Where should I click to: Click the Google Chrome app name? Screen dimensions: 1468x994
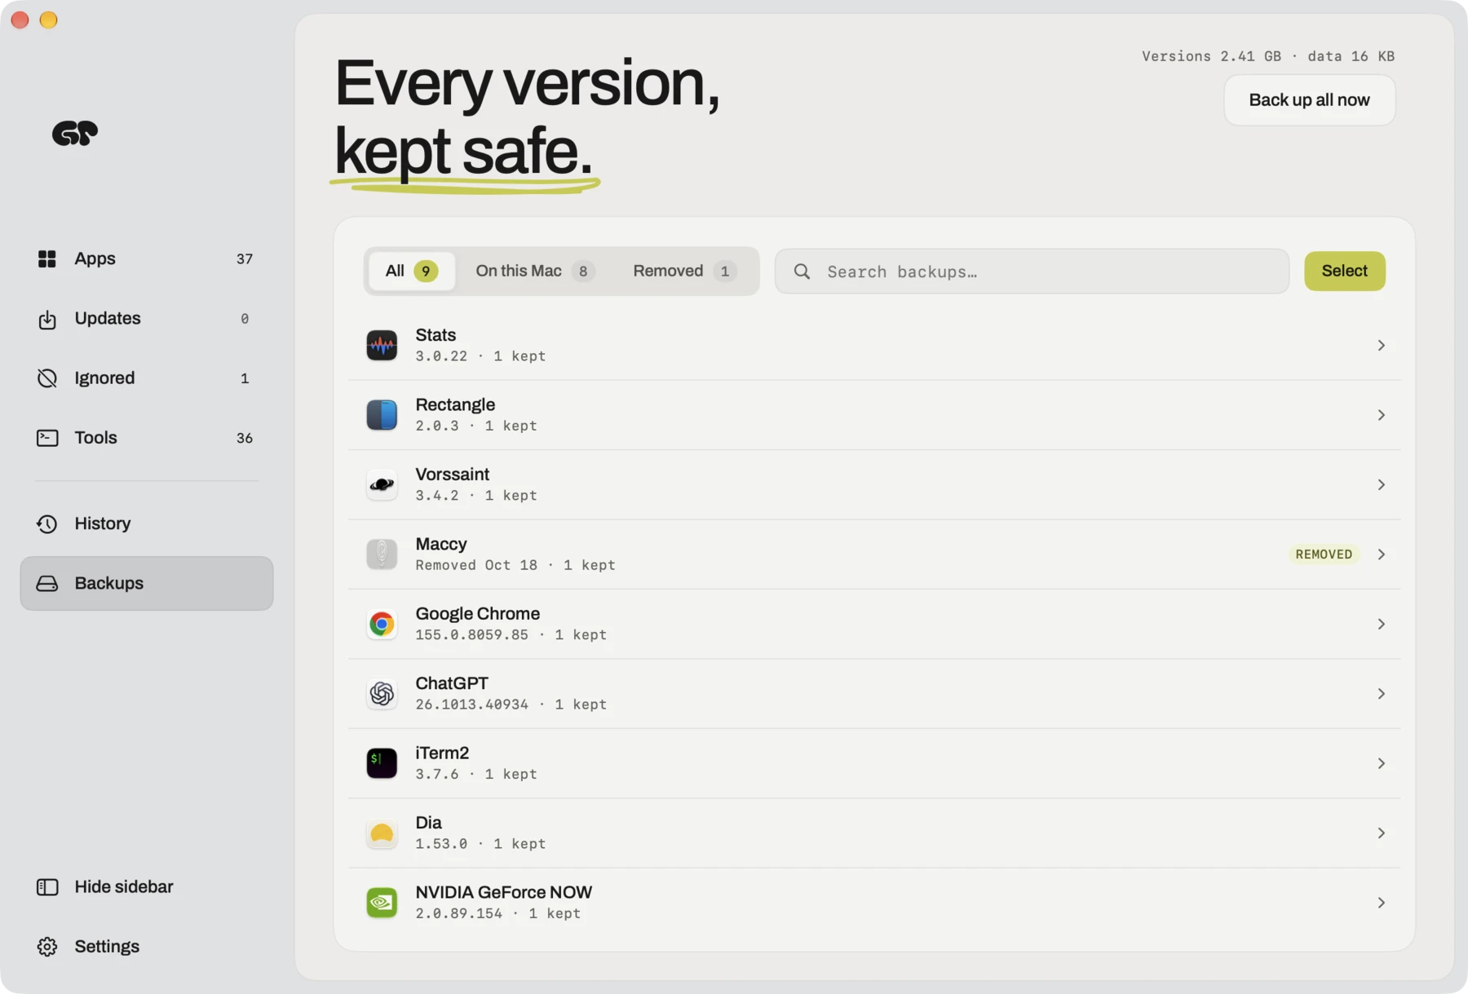477,614
